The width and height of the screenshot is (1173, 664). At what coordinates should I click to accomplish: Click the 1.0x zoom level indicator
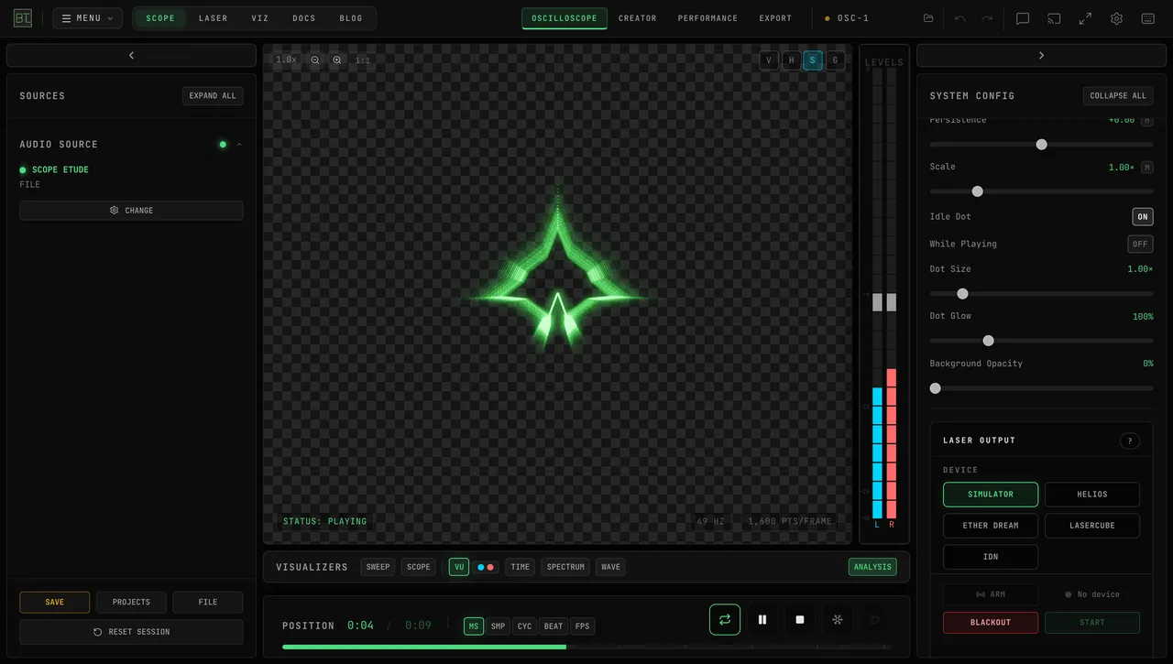coord(287,60)
